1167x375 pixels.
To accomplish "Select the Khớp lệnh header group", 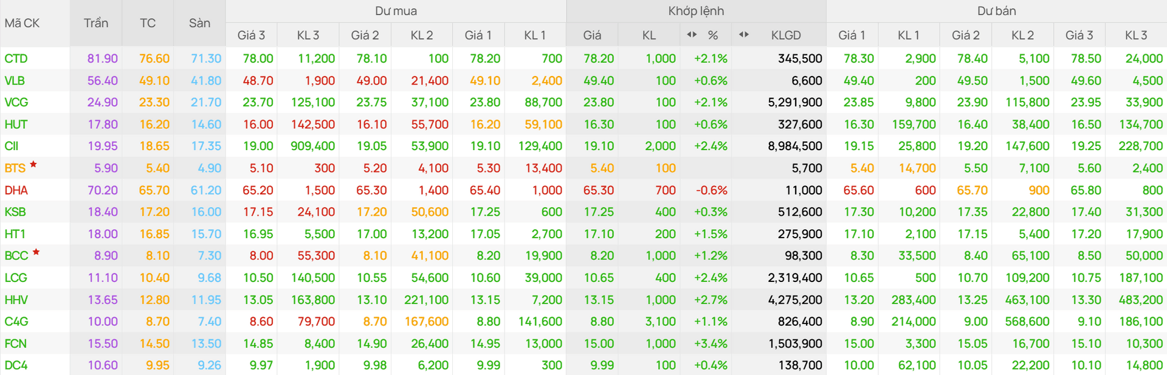I will pos(696,11).
